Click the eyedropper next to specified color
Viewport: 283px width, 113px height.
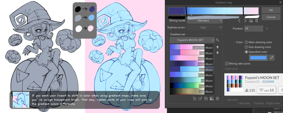(x=272, y=58)
